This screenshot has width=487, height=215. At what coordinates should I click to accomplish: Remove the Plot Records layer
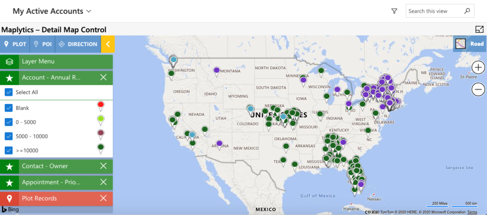pos(103,198)
